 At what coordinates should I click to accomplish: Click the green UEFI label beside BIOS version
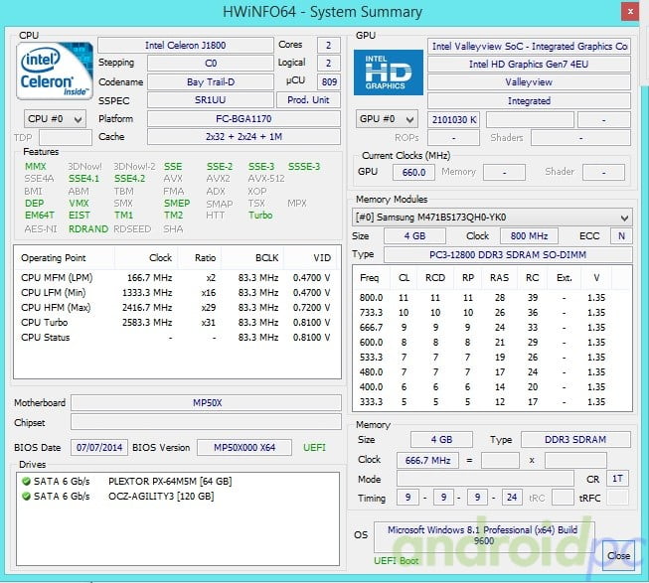pos(315,447)
